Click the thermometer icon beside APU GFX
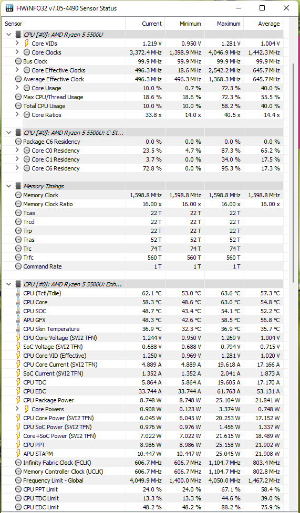Screen dimensions: 300x513 pyautogui.click(x=18, y=320)
